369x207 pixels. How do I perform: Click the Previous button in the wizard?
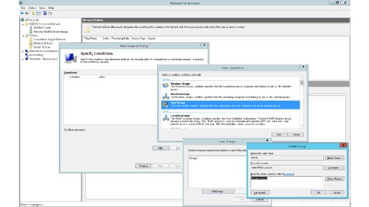tap(143, 166)
